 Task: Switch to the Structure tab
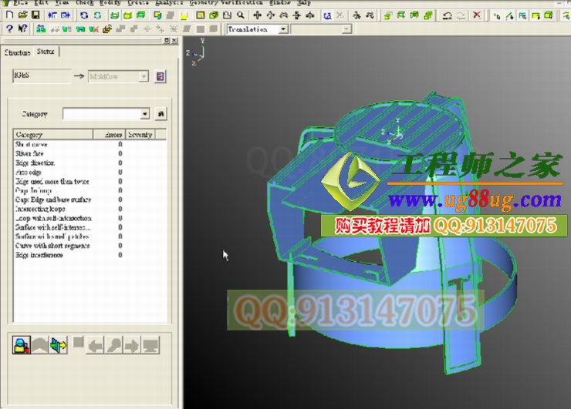[17, 52]
